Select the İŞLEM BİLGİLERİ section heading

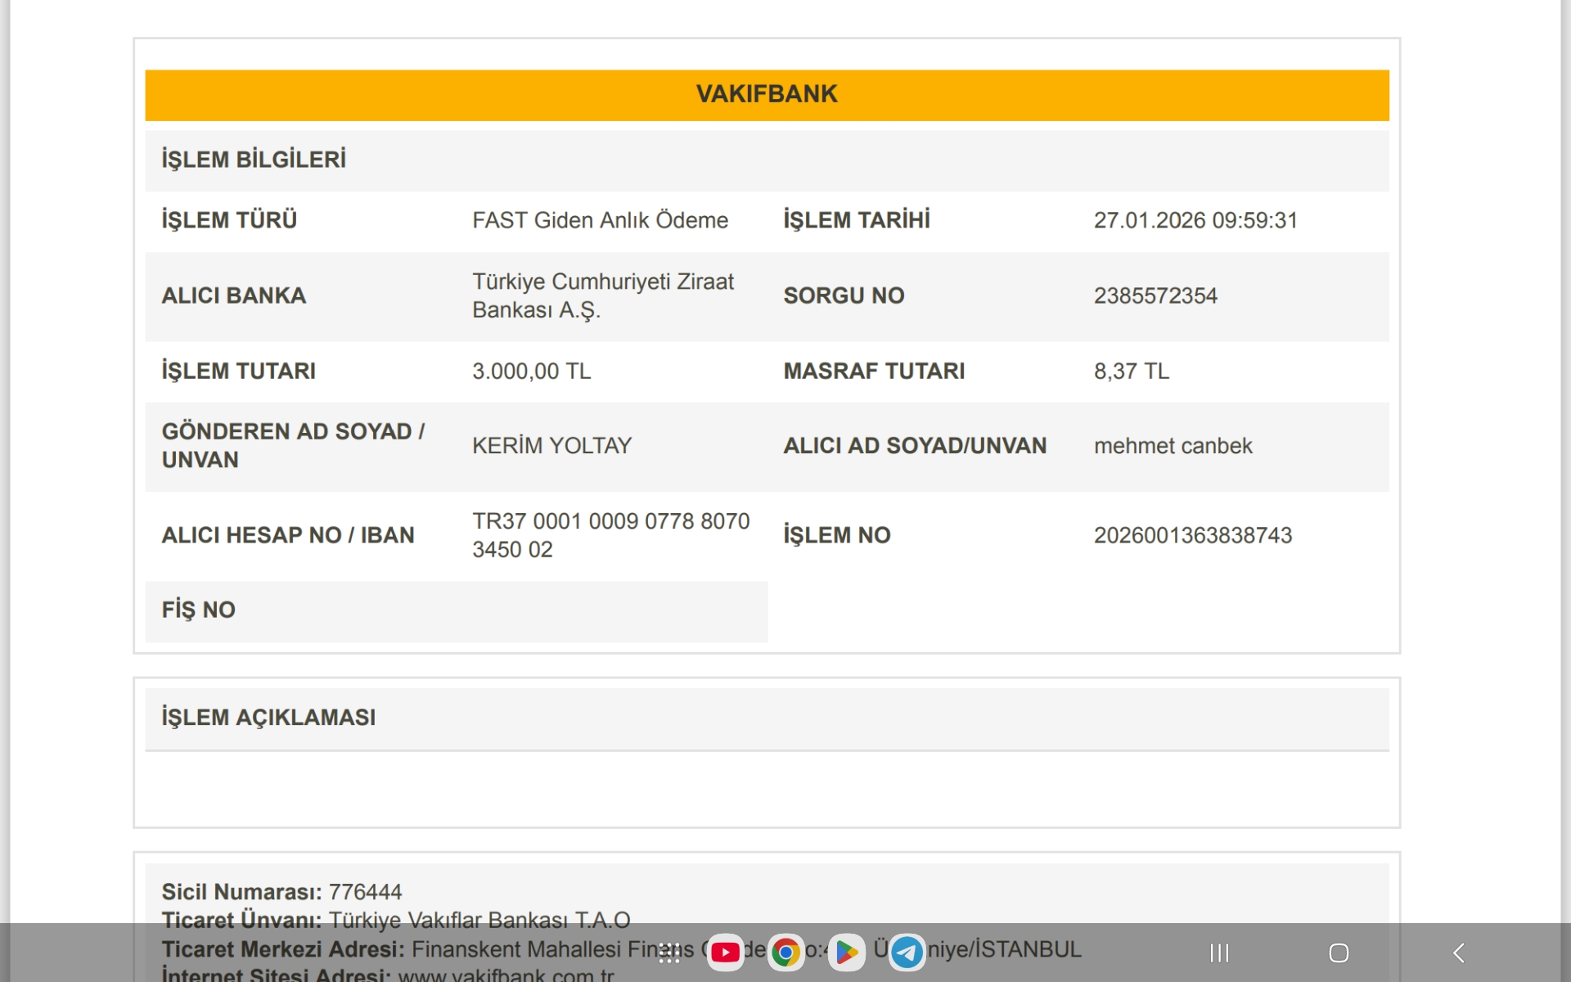pos(254,159)
